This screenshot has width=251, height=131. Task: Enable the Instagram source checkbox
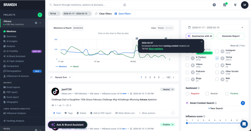[x=217, y=51]
